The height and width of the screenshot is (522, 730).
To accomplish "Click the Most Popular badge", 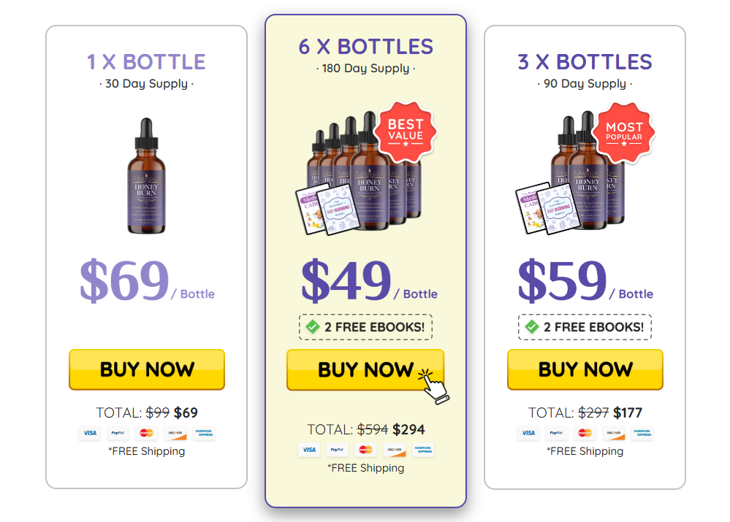I will [x=624, y=131].
